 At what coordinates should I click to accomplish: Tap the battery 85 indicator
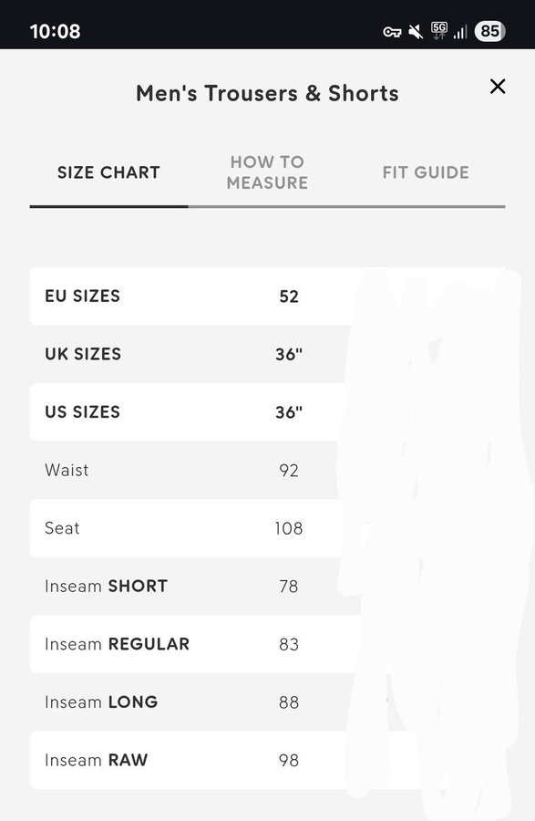(489, 31)
